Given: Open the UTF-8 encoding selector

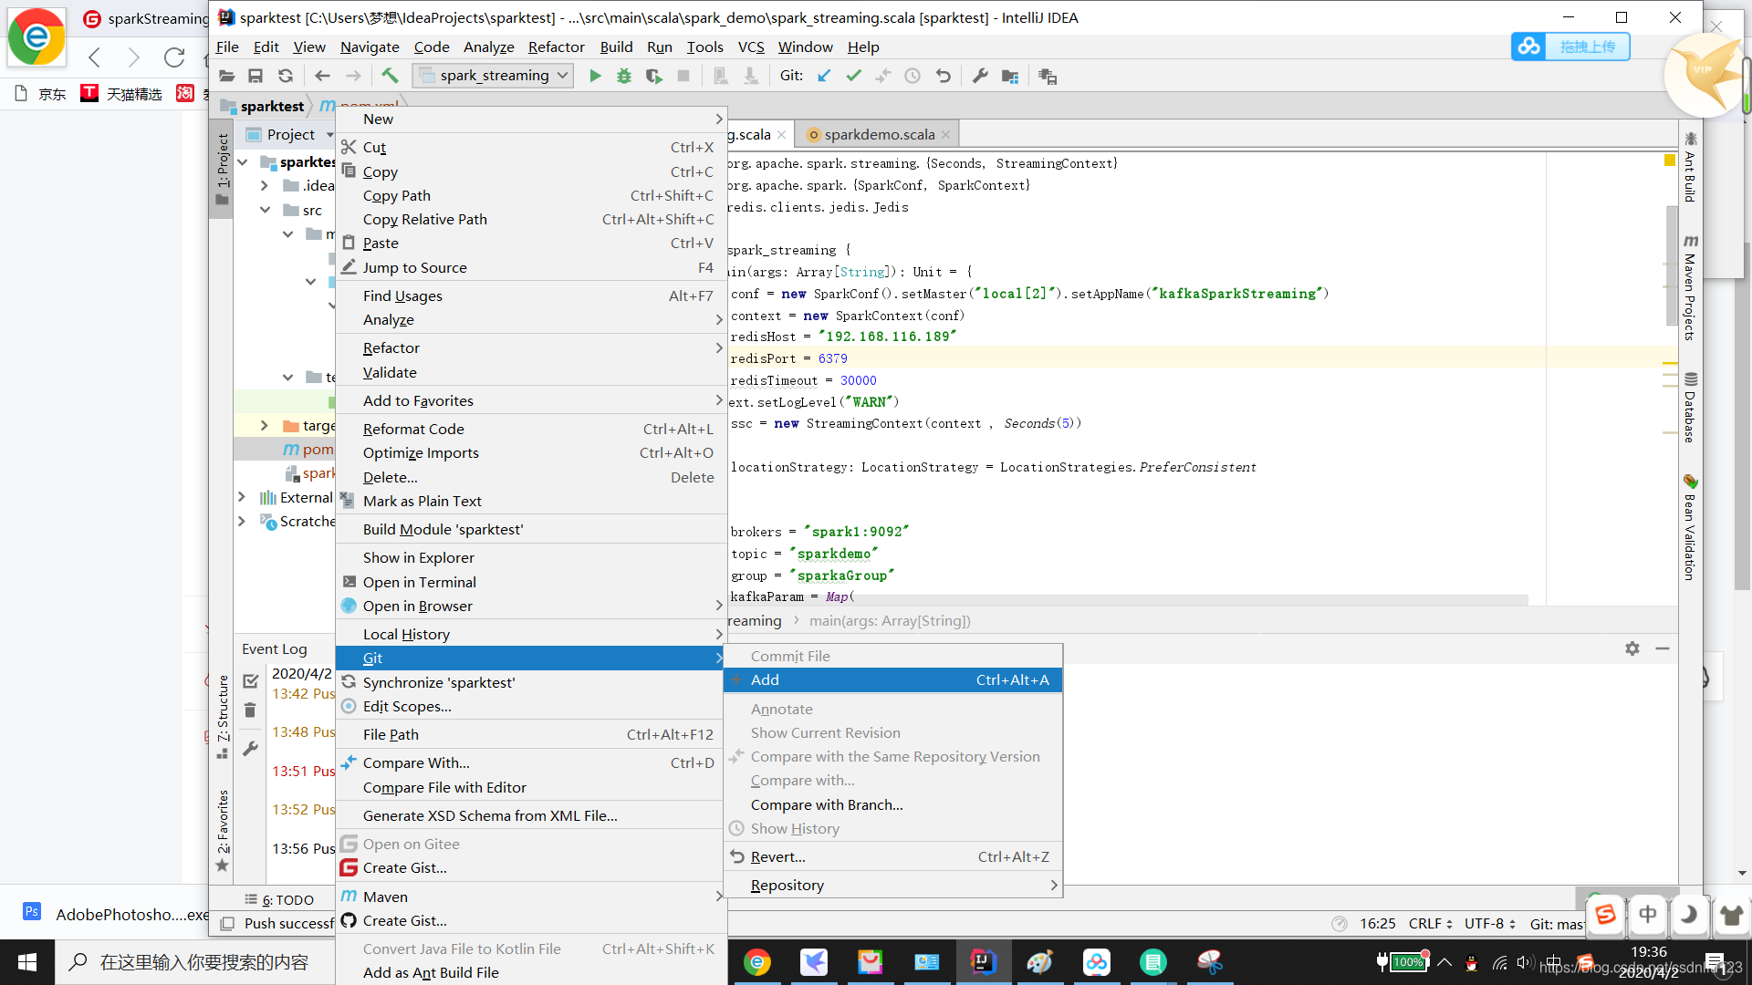Looking at the screenshot, I should pyautogui.click(x=1489, y=924).
